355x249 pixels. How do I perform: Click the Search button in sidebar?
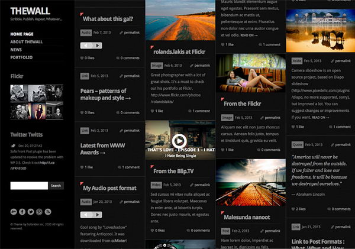pos(56,186)
